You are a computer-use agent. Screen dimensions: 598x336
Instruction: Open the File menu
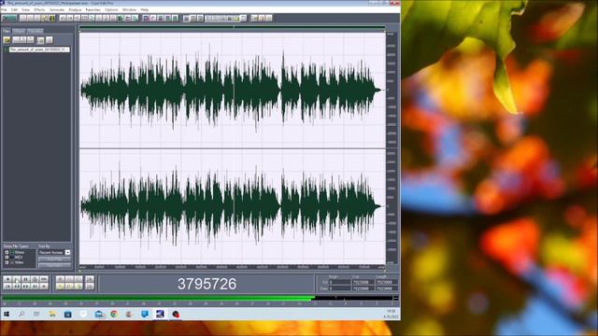coord(4,9)
